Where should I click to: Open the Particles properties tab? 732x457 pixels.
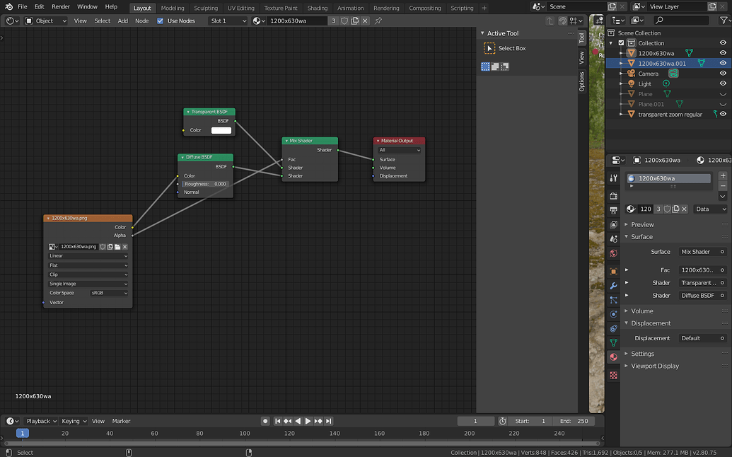(613, 300)
